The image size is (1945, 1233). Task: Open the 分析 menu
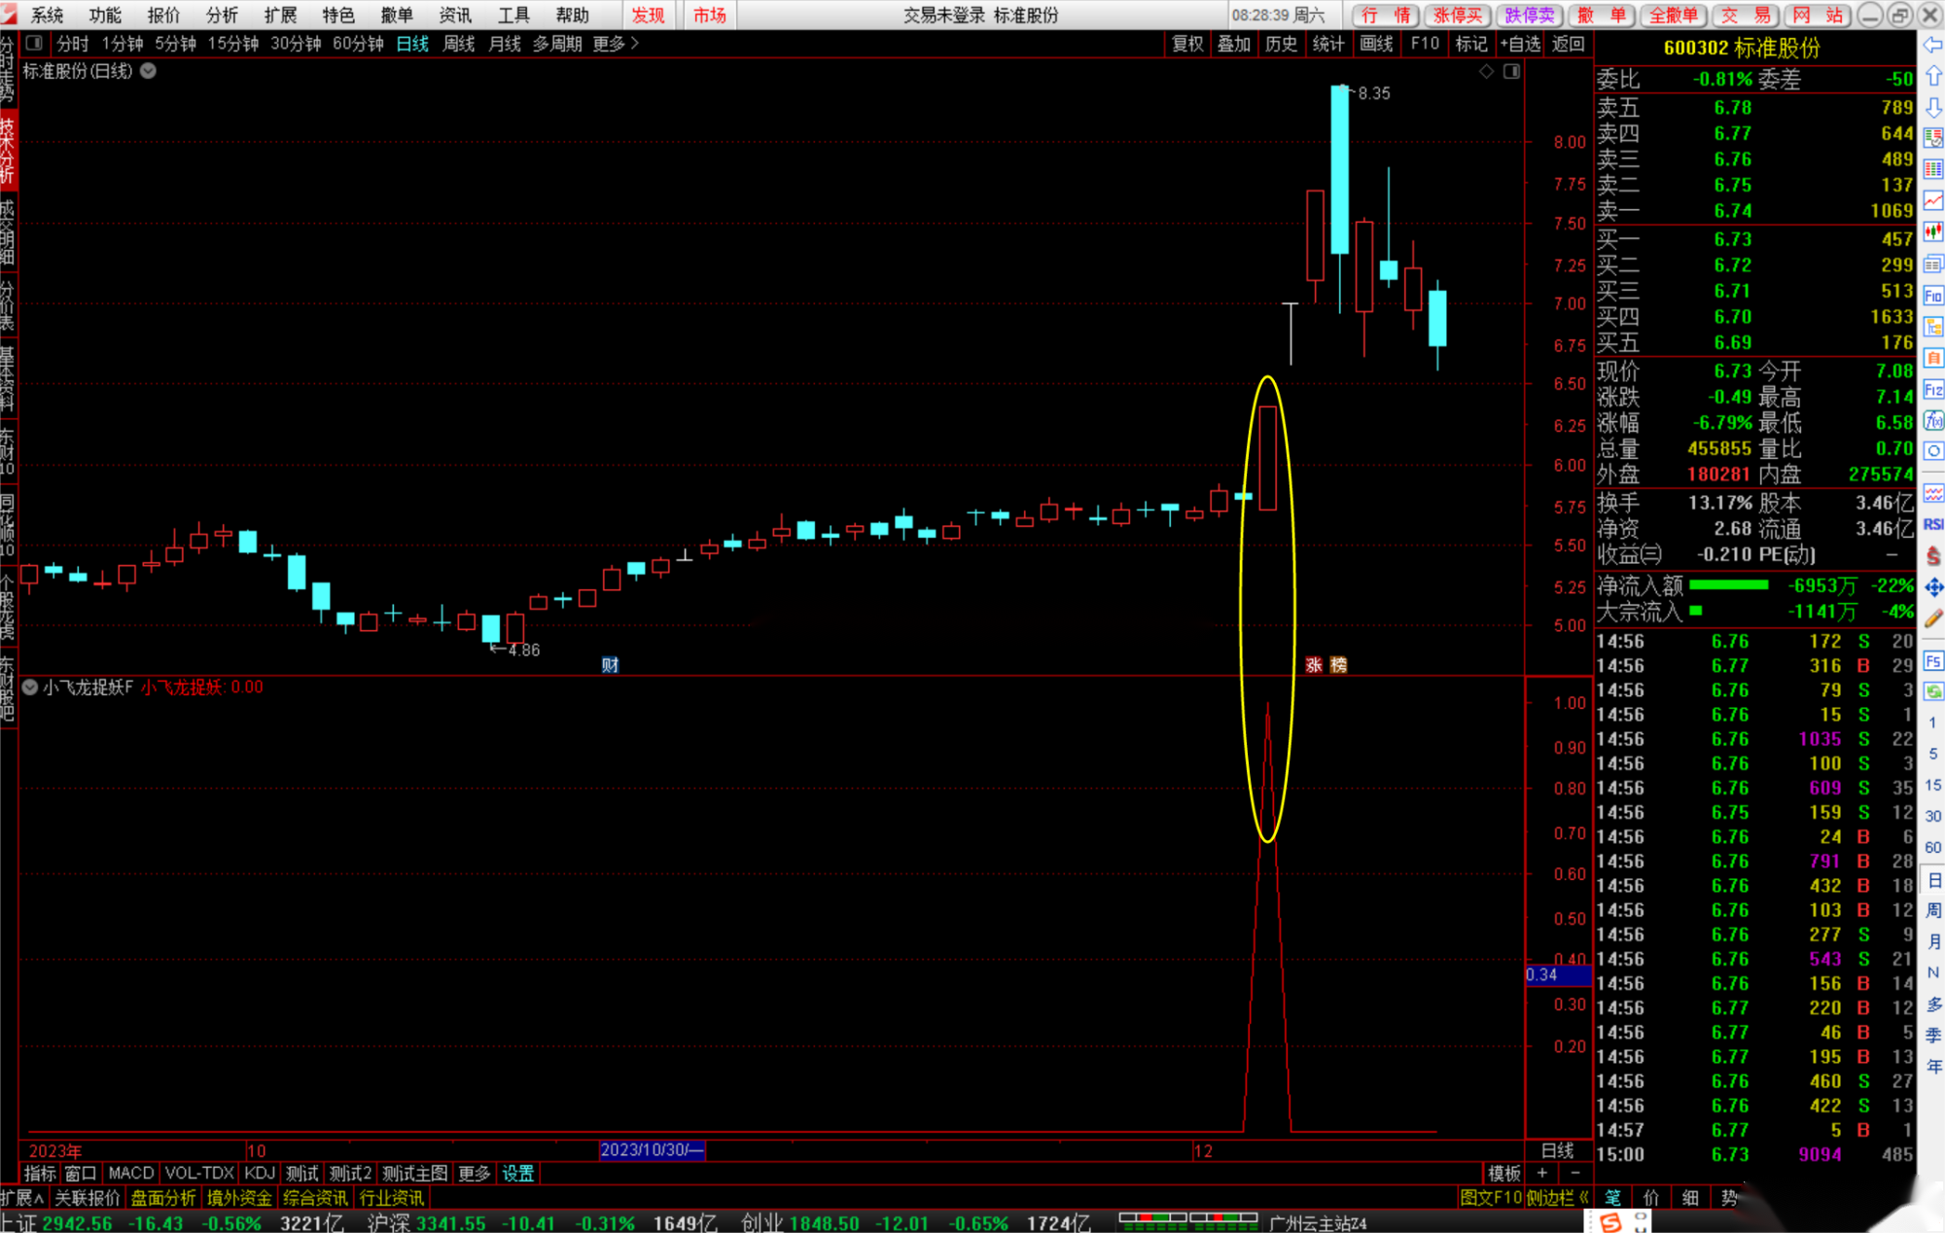pyautogui.click(x=222, y=15)
